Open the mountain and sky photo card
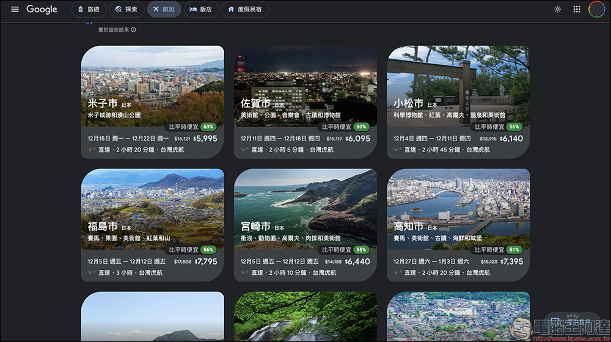Viewport: 611px width, 342px height. click(152, 317)
